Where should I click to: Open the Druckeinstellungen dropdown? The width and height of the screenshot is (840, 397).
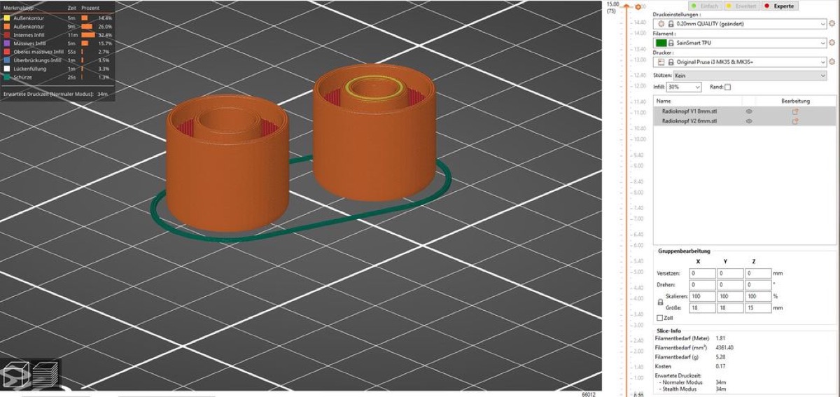[x=741, y=24]
